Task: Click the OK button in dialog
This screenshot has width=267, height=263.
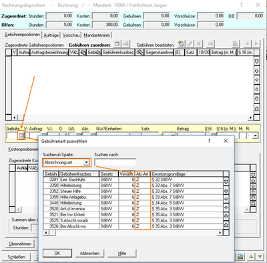Action: [57, 253]
